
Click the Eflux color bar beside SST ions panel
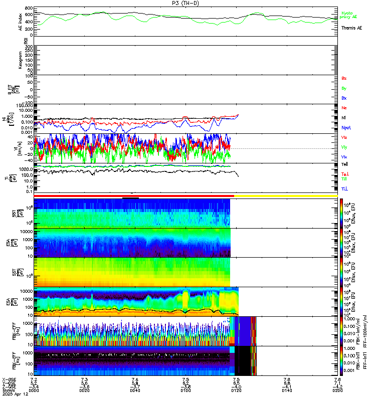point(341,214)
